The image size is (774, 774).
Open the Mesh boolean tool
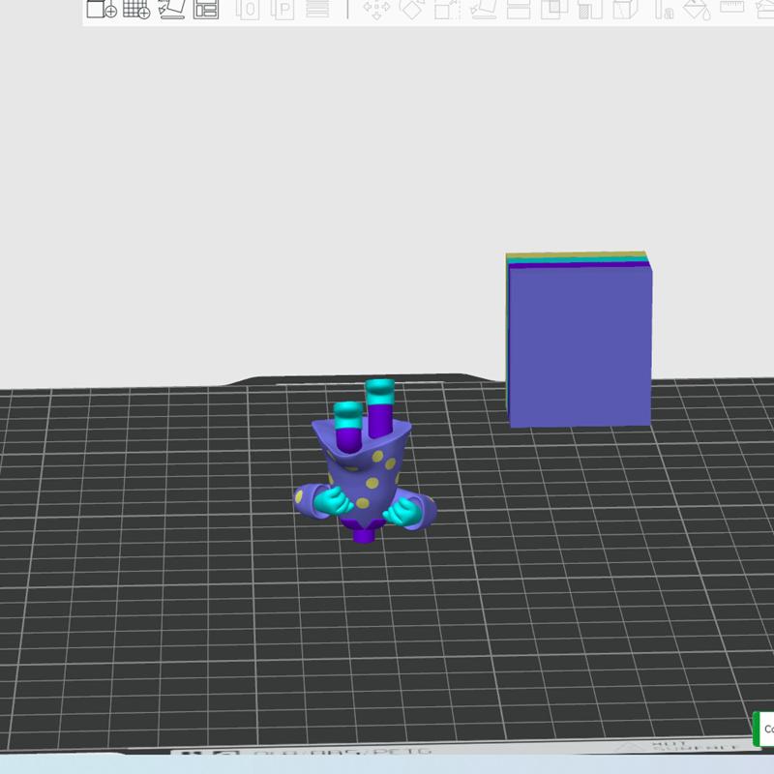coord(553,9)
